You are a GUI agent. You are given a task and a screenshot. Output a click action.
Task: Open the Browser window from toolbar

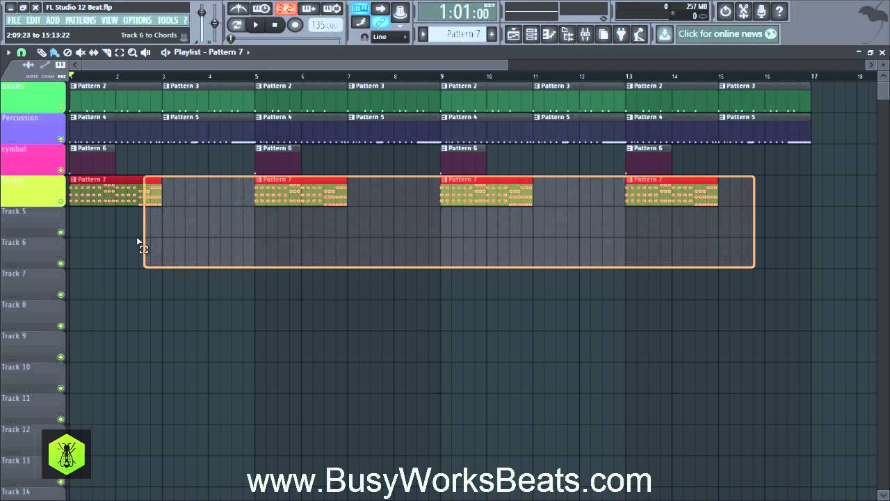[x=567, y=34]
